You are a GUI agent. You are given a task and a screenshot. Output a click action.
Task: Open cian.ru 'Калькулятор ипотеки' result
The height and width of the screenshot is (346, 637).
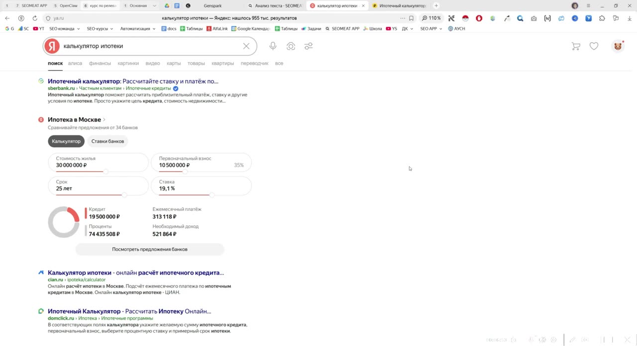coord(136,272)
